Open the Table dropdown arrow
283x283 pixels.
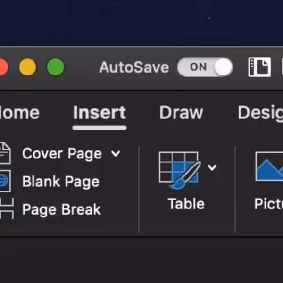212,167
